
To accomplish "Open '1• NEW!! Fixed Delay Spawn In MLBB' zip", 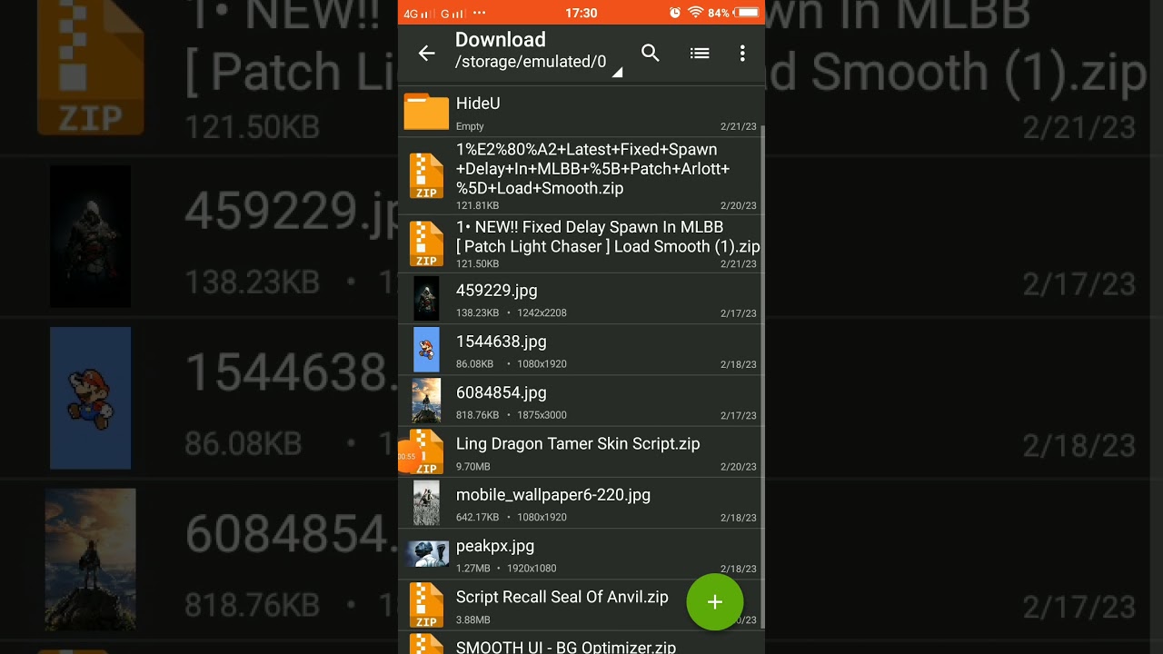I will pyautogui.click(x=608, y=236).
